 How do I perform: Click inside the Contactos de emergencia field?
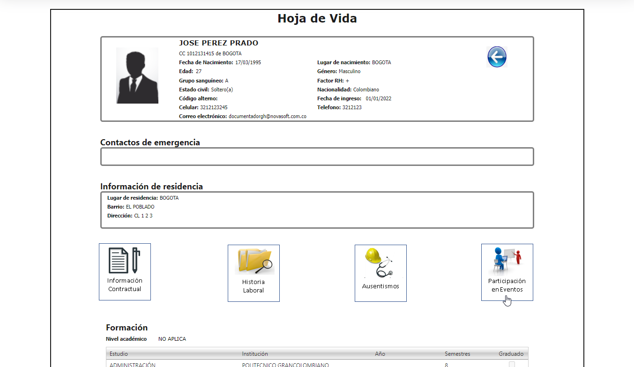point(317,156)
